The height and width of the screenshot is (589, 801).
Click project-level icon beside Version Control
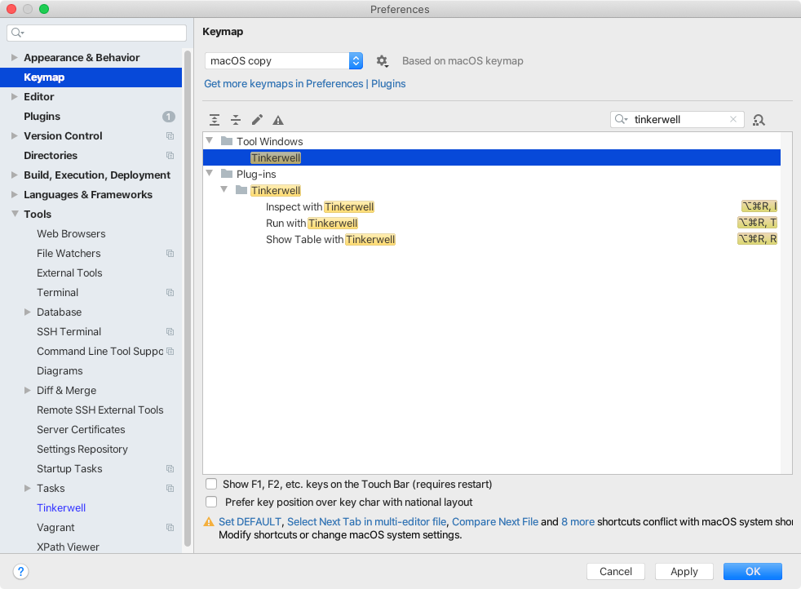coord(170,136)
